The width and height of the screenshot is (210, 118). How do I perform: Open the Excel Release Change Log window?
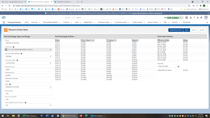[x=30, y=116]
